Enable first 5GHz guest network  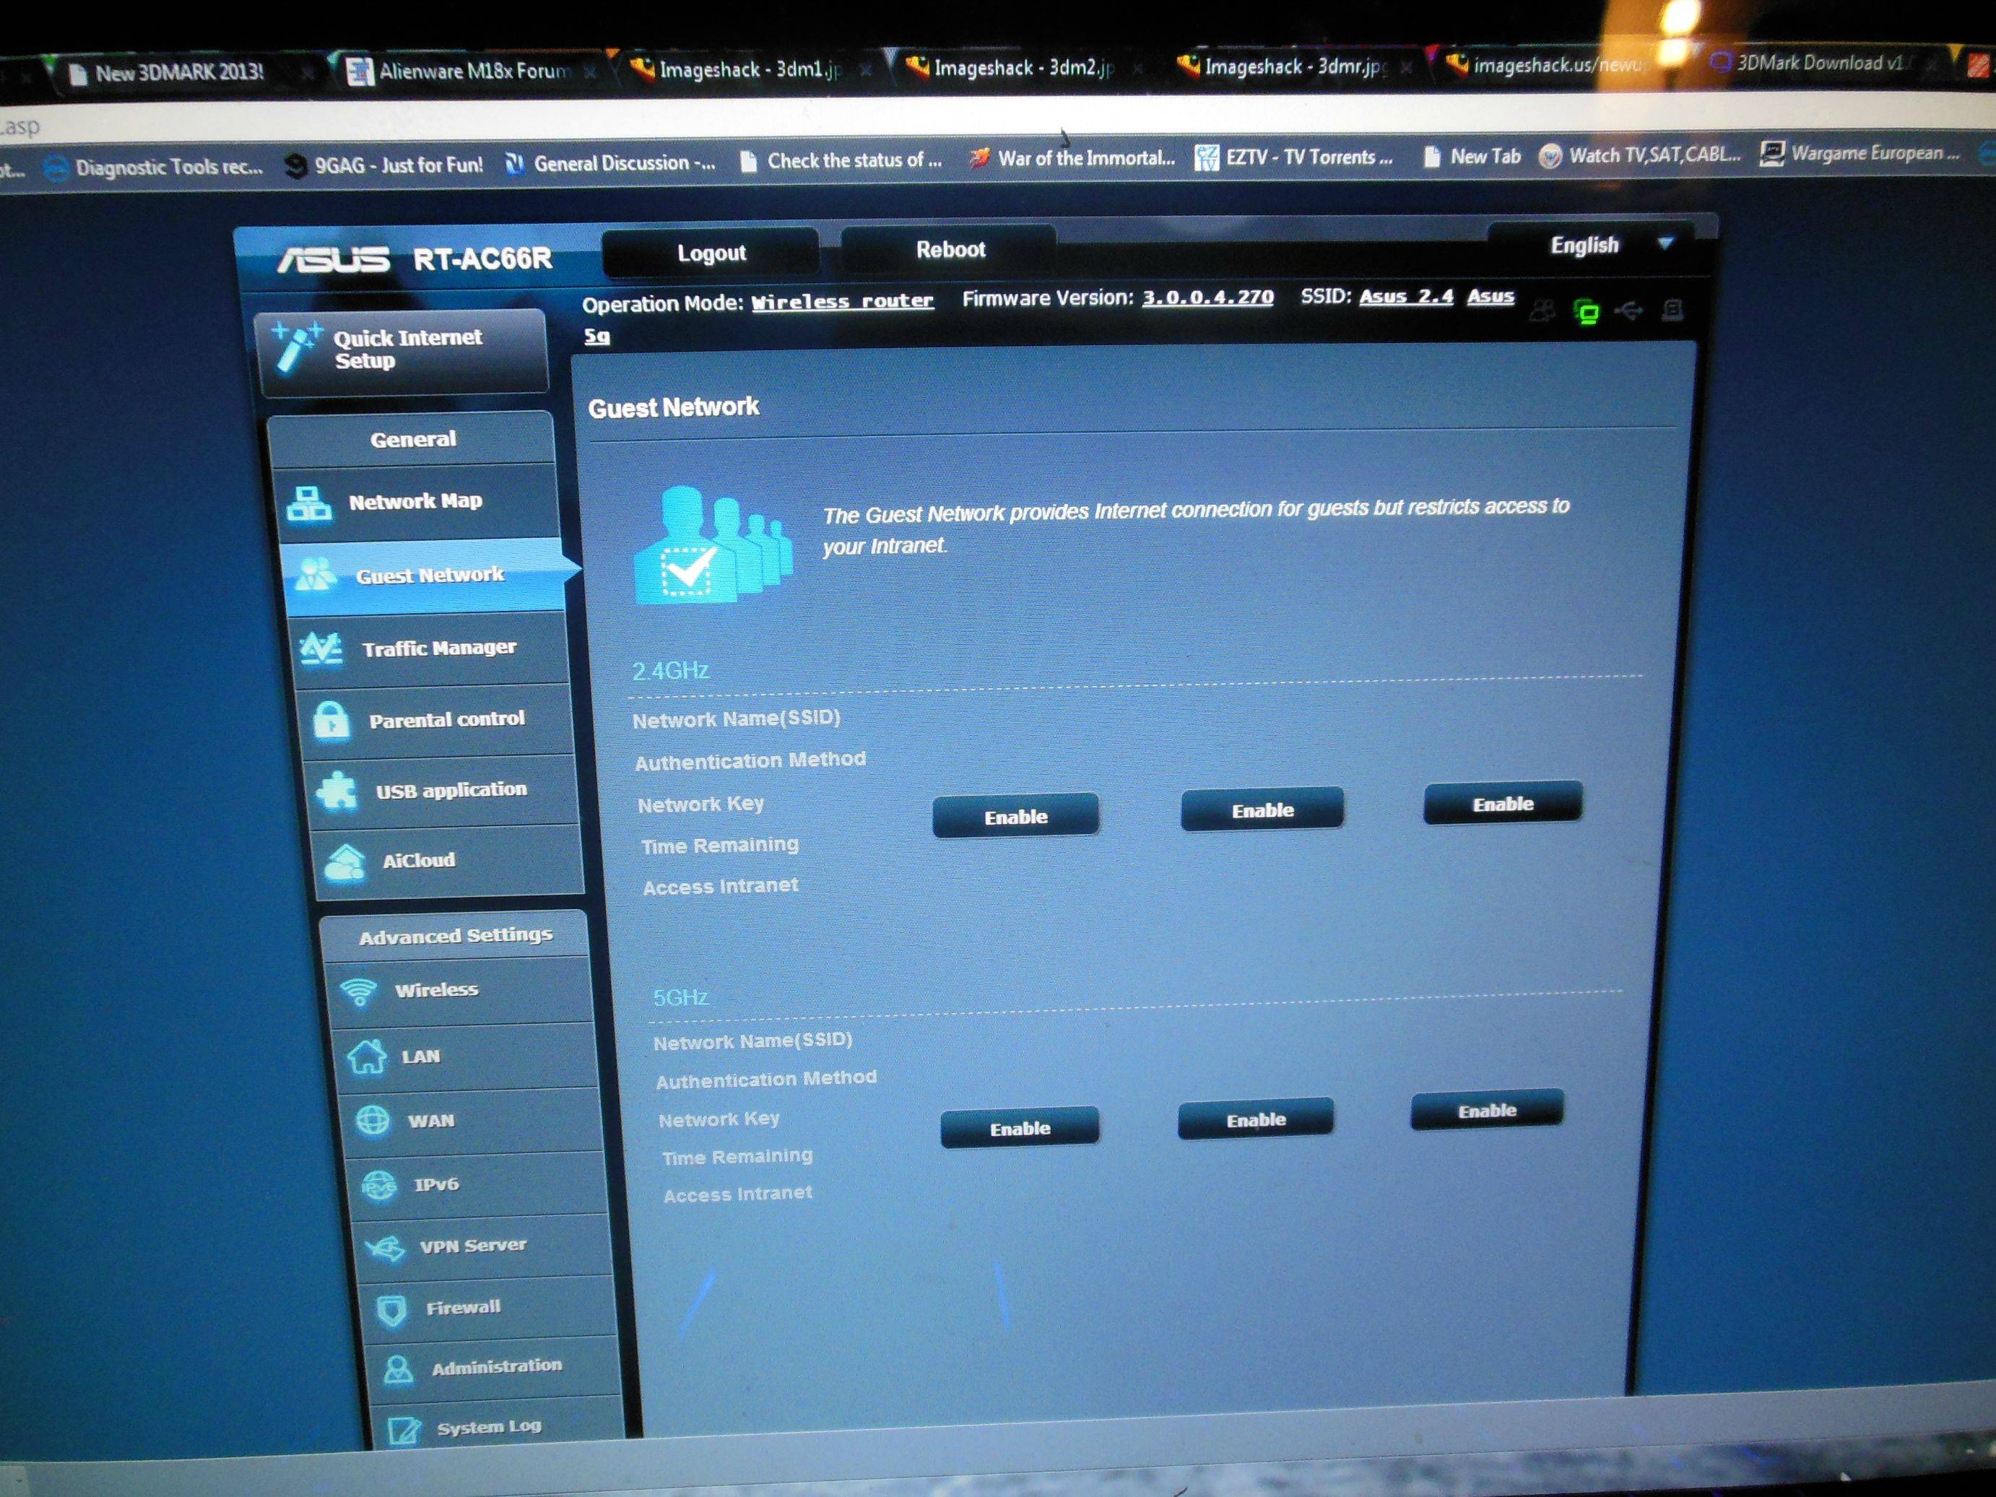[x=1020, y=1128]
